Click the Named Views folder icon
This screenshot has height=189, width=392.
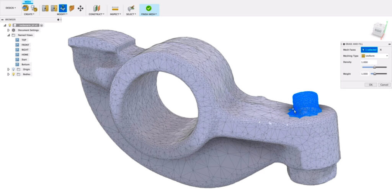tap(13, 35)
